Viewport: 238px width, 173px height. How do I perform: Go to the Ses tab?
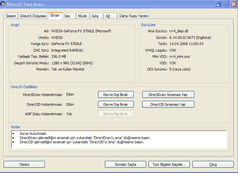(68, 16)
